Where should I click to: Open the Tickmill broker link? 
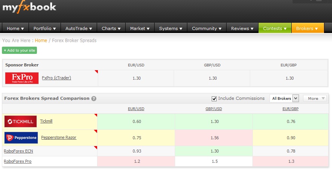(46, 121)
